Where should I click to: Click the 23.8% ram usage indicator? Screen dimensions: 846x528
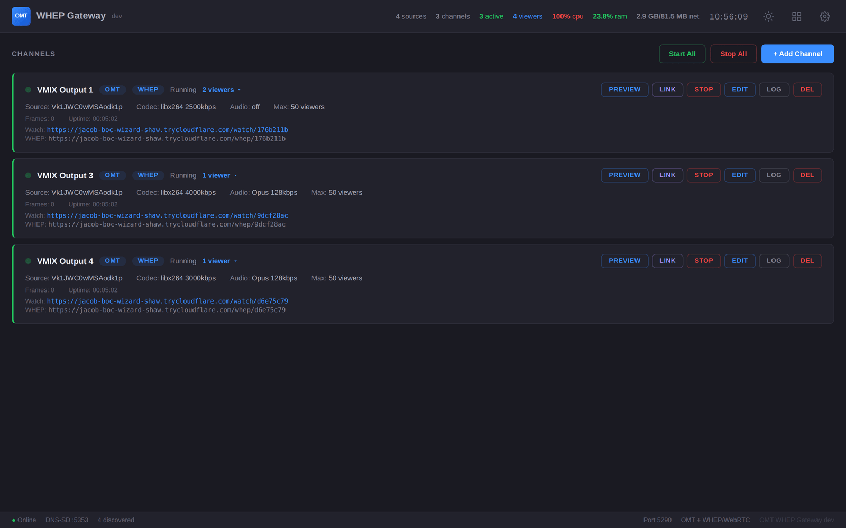pos(610,16)
